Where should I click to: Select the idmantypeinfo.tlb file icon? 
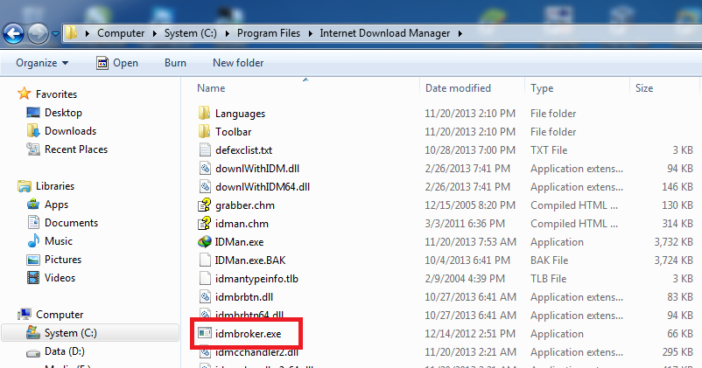(205, 278)
